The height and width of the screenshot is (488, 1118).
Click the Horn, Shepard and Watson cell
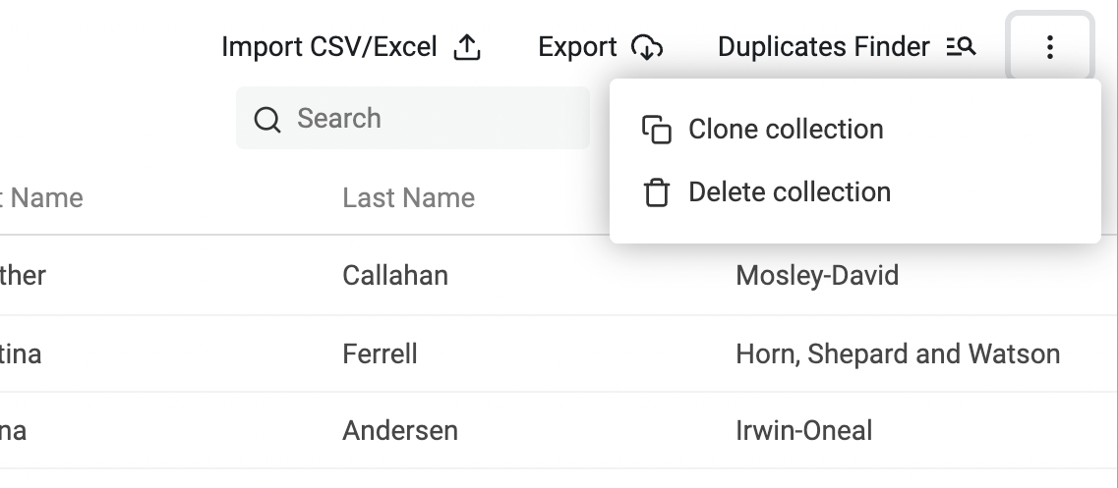pos(898,353)
